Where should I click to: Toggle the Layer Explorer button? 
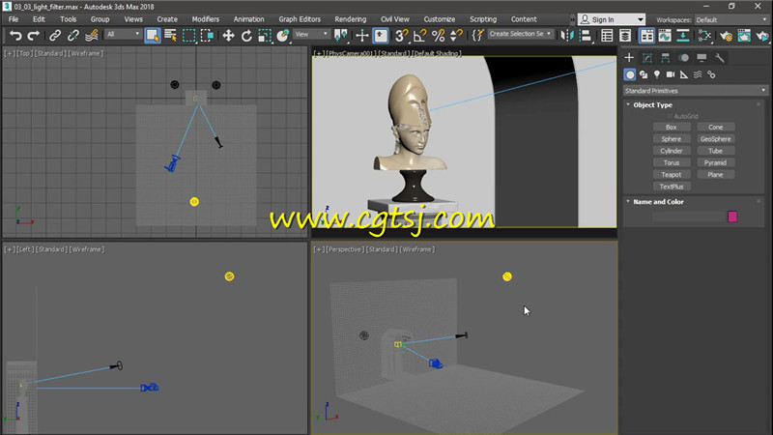[625, 36]
